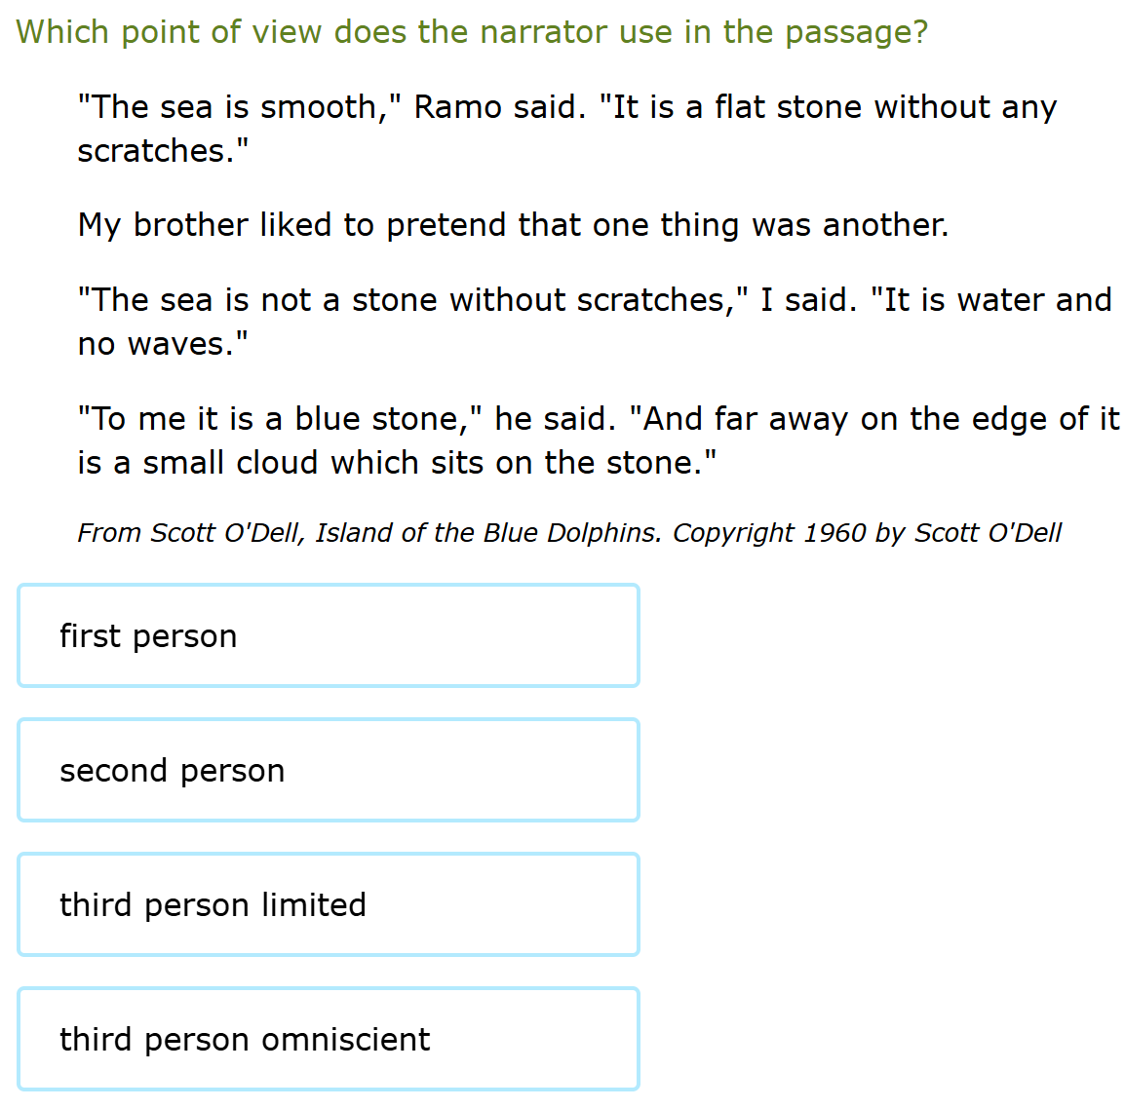The image size is (1125, 1109).
Task: Click the question heading about point of view
Action: click(x=472, y=32)
